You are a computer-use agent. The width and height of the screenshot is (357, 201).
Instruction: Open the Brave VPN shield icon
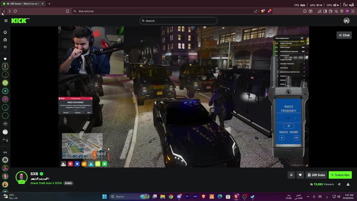pos(342,11)
